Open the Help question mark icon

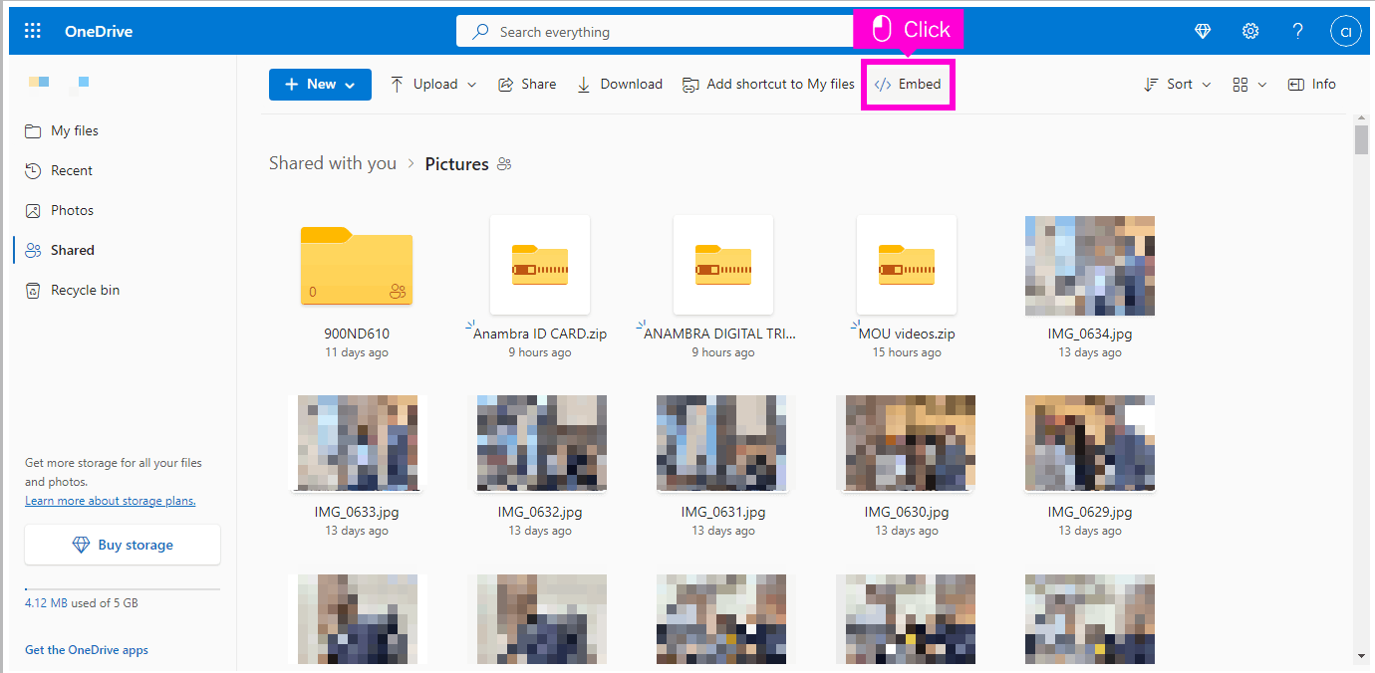point(1298,31)
